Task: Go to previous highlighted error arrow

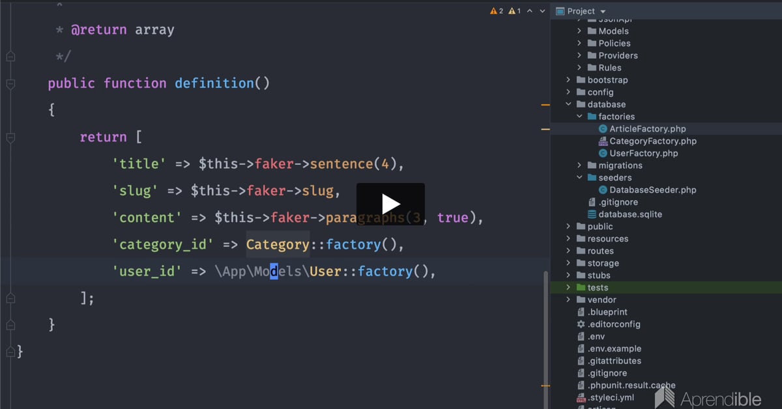Action: (530, 11)
